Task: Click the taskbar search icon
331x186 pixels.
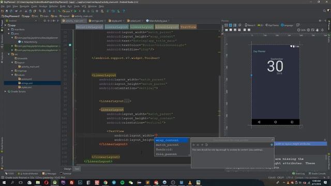Action: [x=12, y=182]
